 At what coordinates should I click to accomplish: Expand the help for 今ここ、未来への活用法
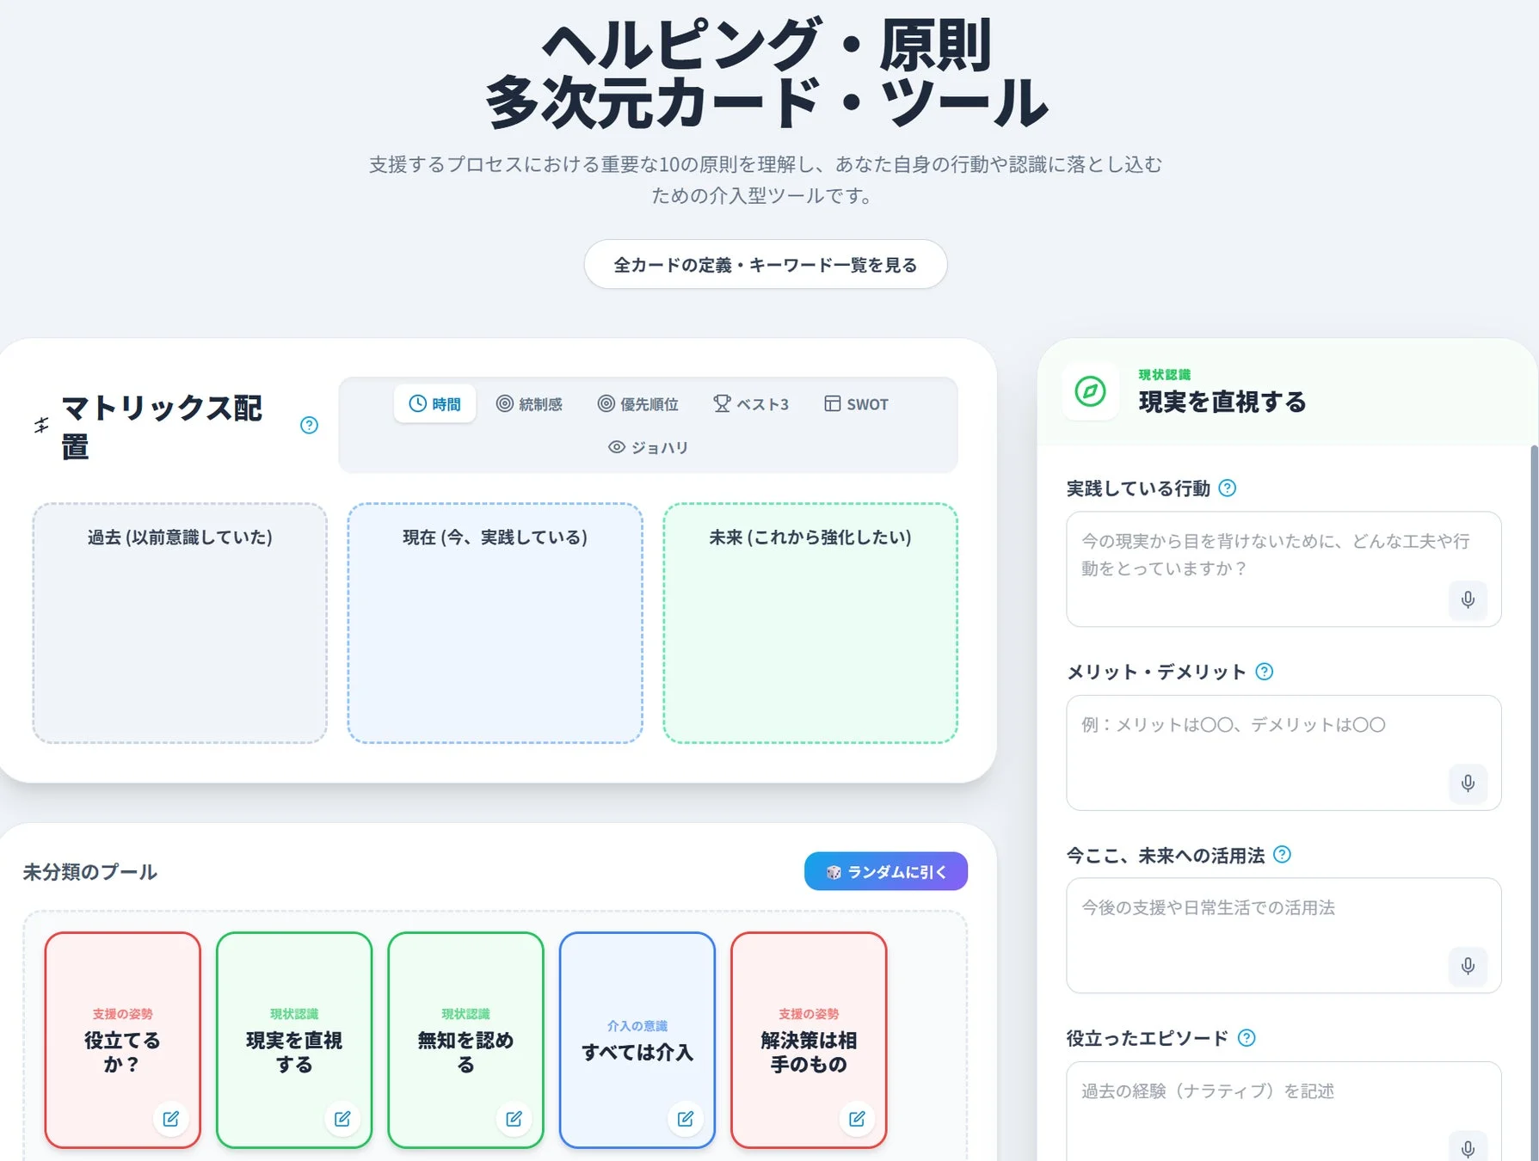[1281, 854]
